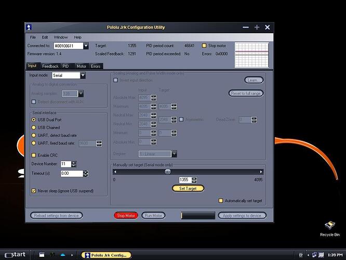Click the right arrow on target slider
This screenshot has height=260, width=346.
pyautogui.click(x=261, y=172)
